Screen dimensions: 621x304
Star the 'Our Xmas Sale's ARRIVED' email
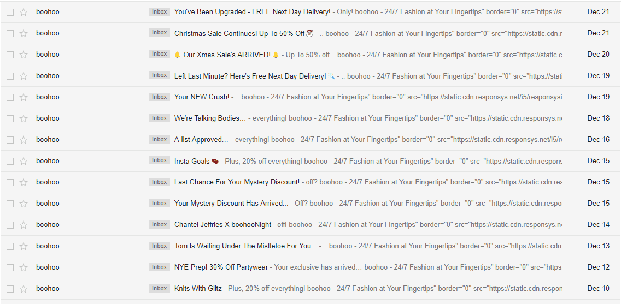[x=24, y=55]
